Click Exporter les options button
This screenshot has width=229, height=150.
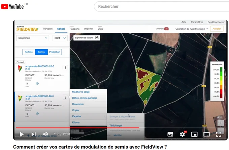coord(87,38)
